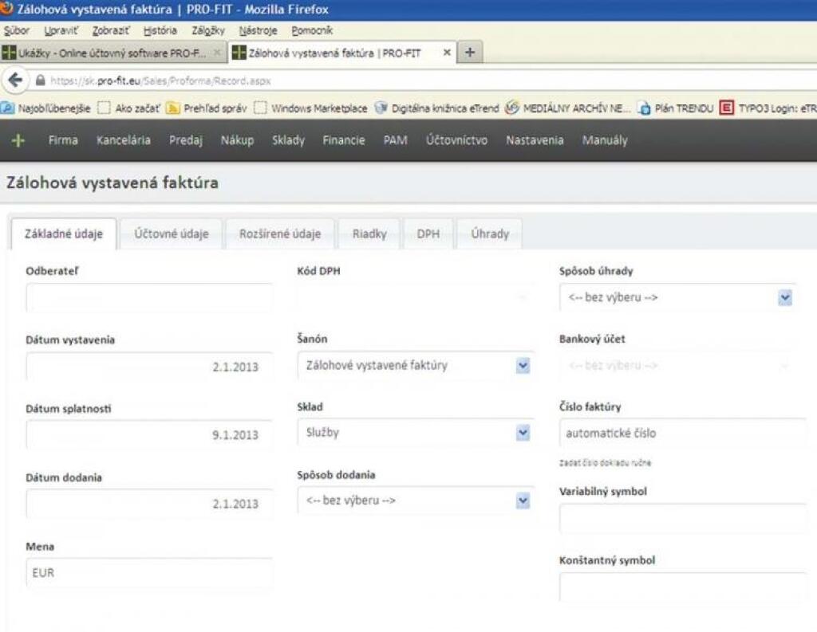Expand the Sklad dropdown showing Služby

(523, 433)
